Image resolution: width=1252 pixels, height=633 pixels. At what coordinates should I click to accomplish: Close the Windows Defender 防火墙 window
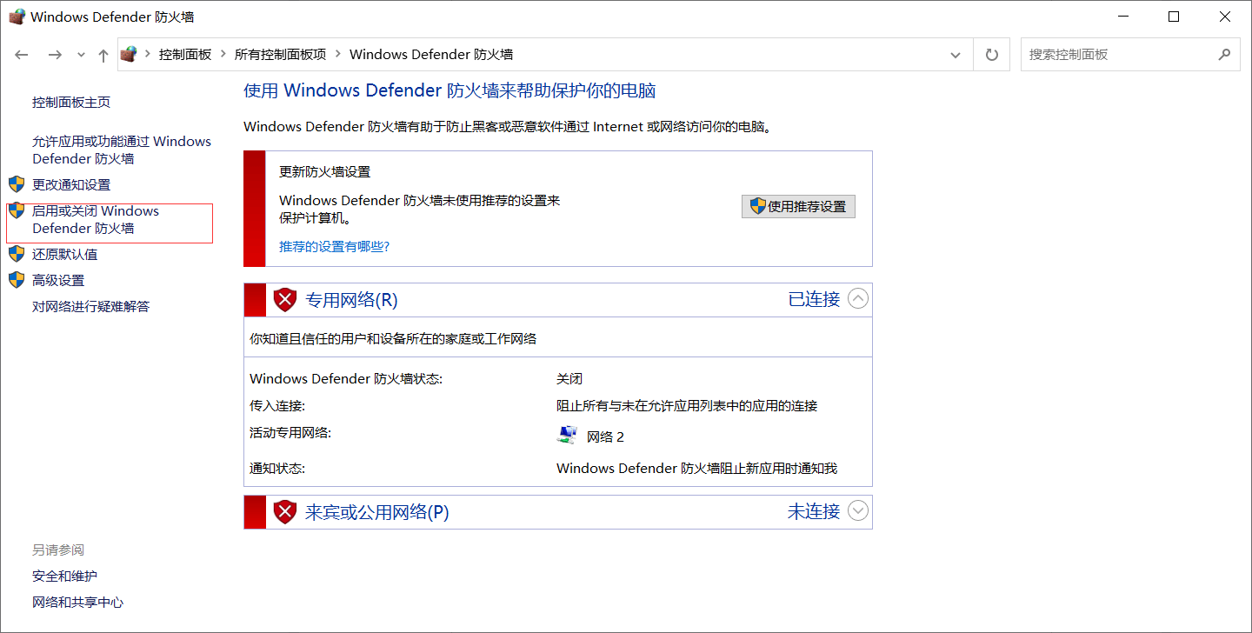tap(1225, 17)
